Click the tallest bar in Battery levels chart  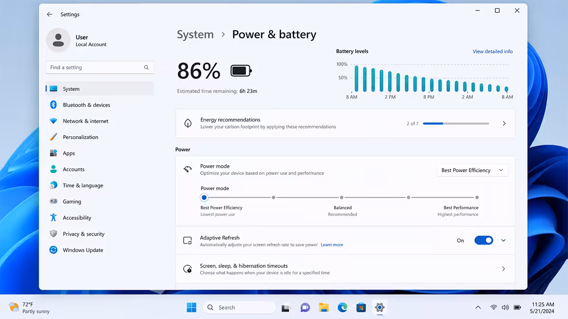356,78
